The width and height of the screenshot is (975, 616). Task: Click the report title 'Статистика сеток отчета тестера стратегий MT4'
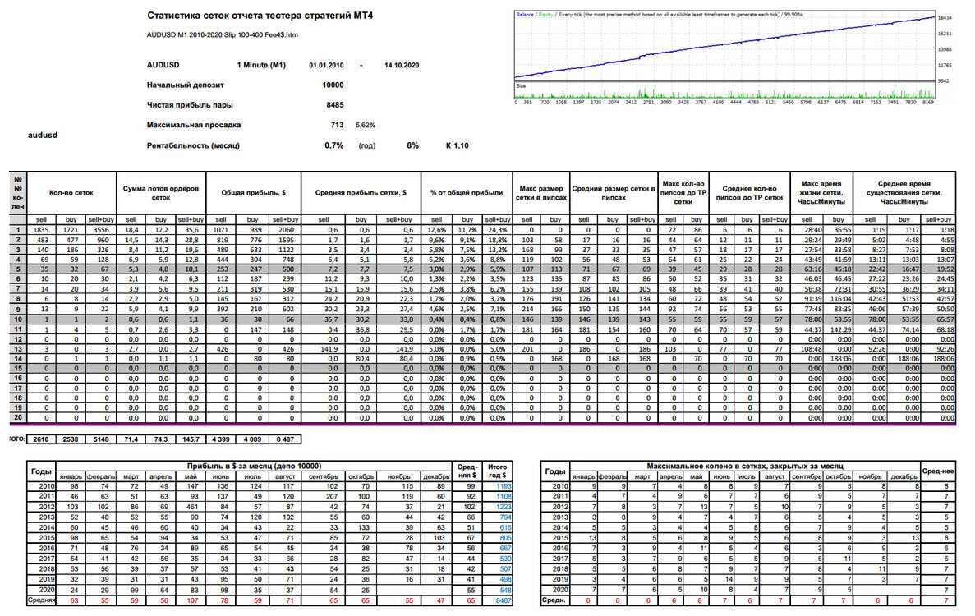click(x=260, y=16)
